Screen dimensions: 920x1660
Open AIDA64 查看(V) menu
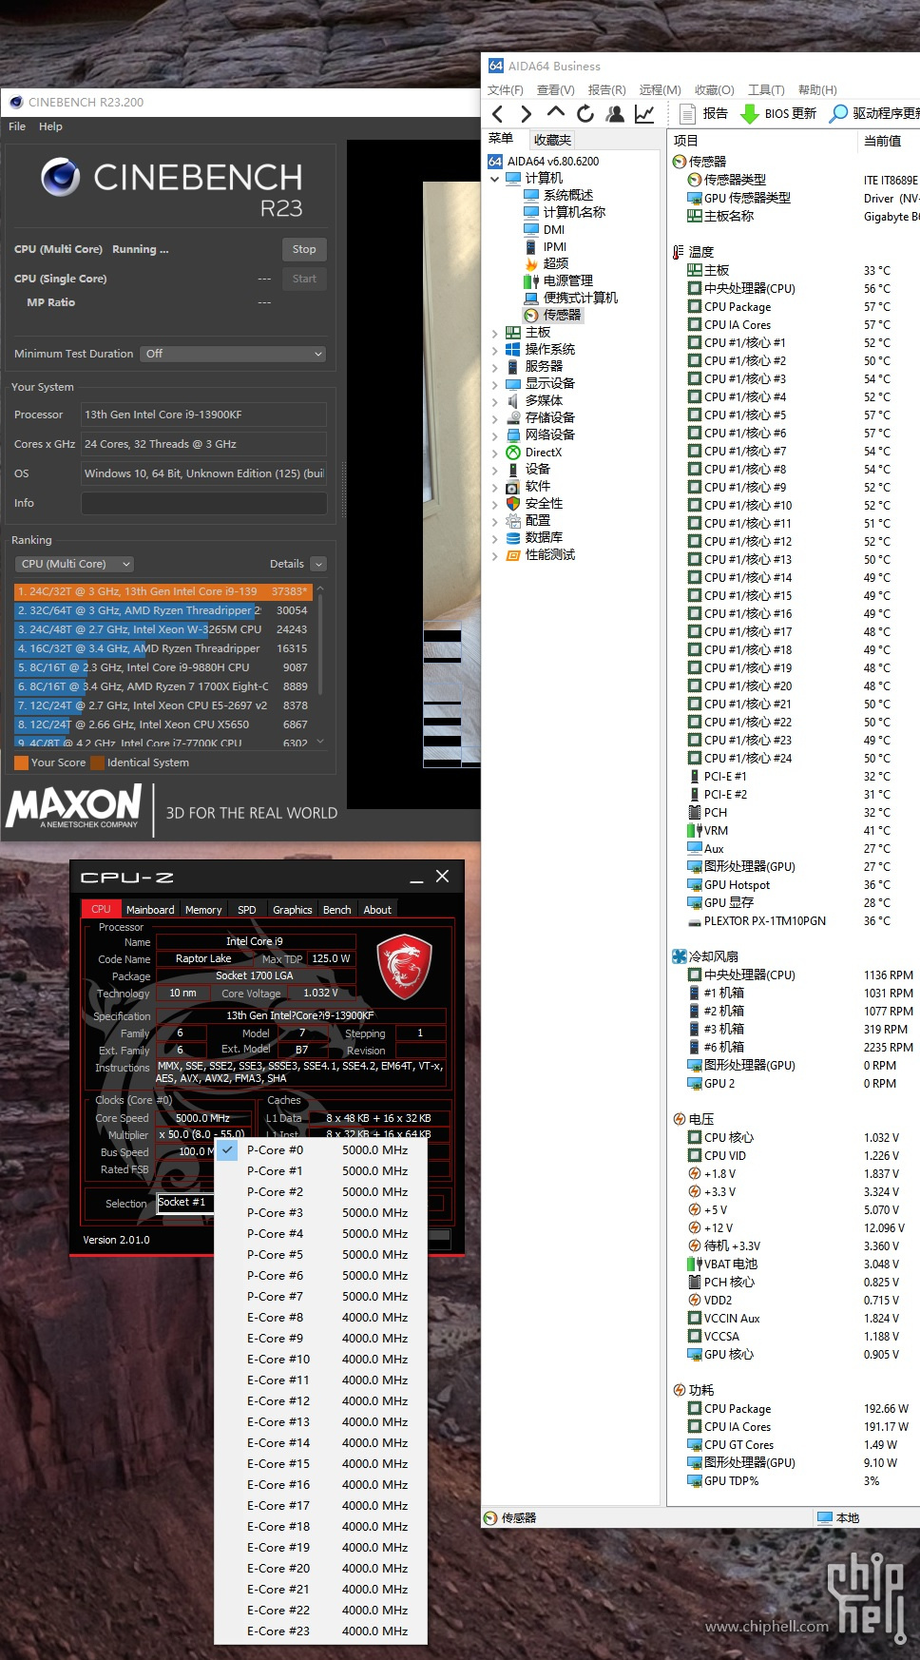pyautogui.click(x=556, y=90)
